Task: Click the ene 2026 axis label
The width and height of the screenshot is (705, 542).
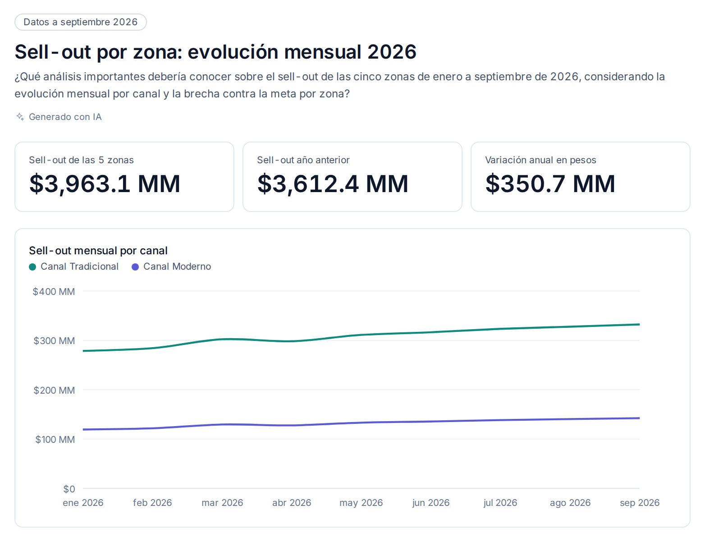Action: (83, 503)
